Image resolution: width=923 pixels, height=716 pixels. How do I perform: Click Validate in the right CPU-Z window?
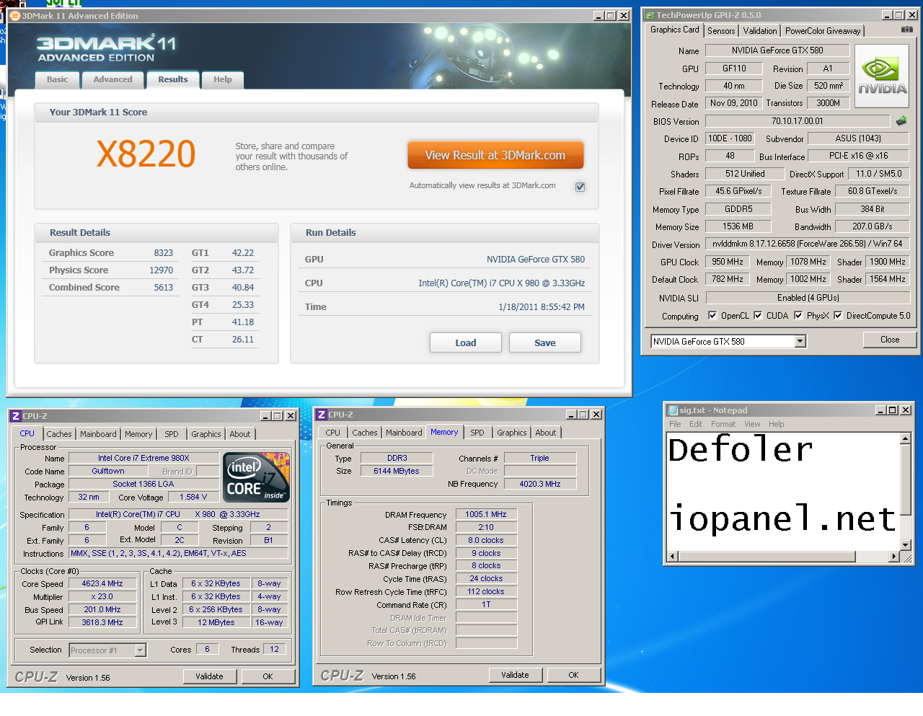point(515,675)
